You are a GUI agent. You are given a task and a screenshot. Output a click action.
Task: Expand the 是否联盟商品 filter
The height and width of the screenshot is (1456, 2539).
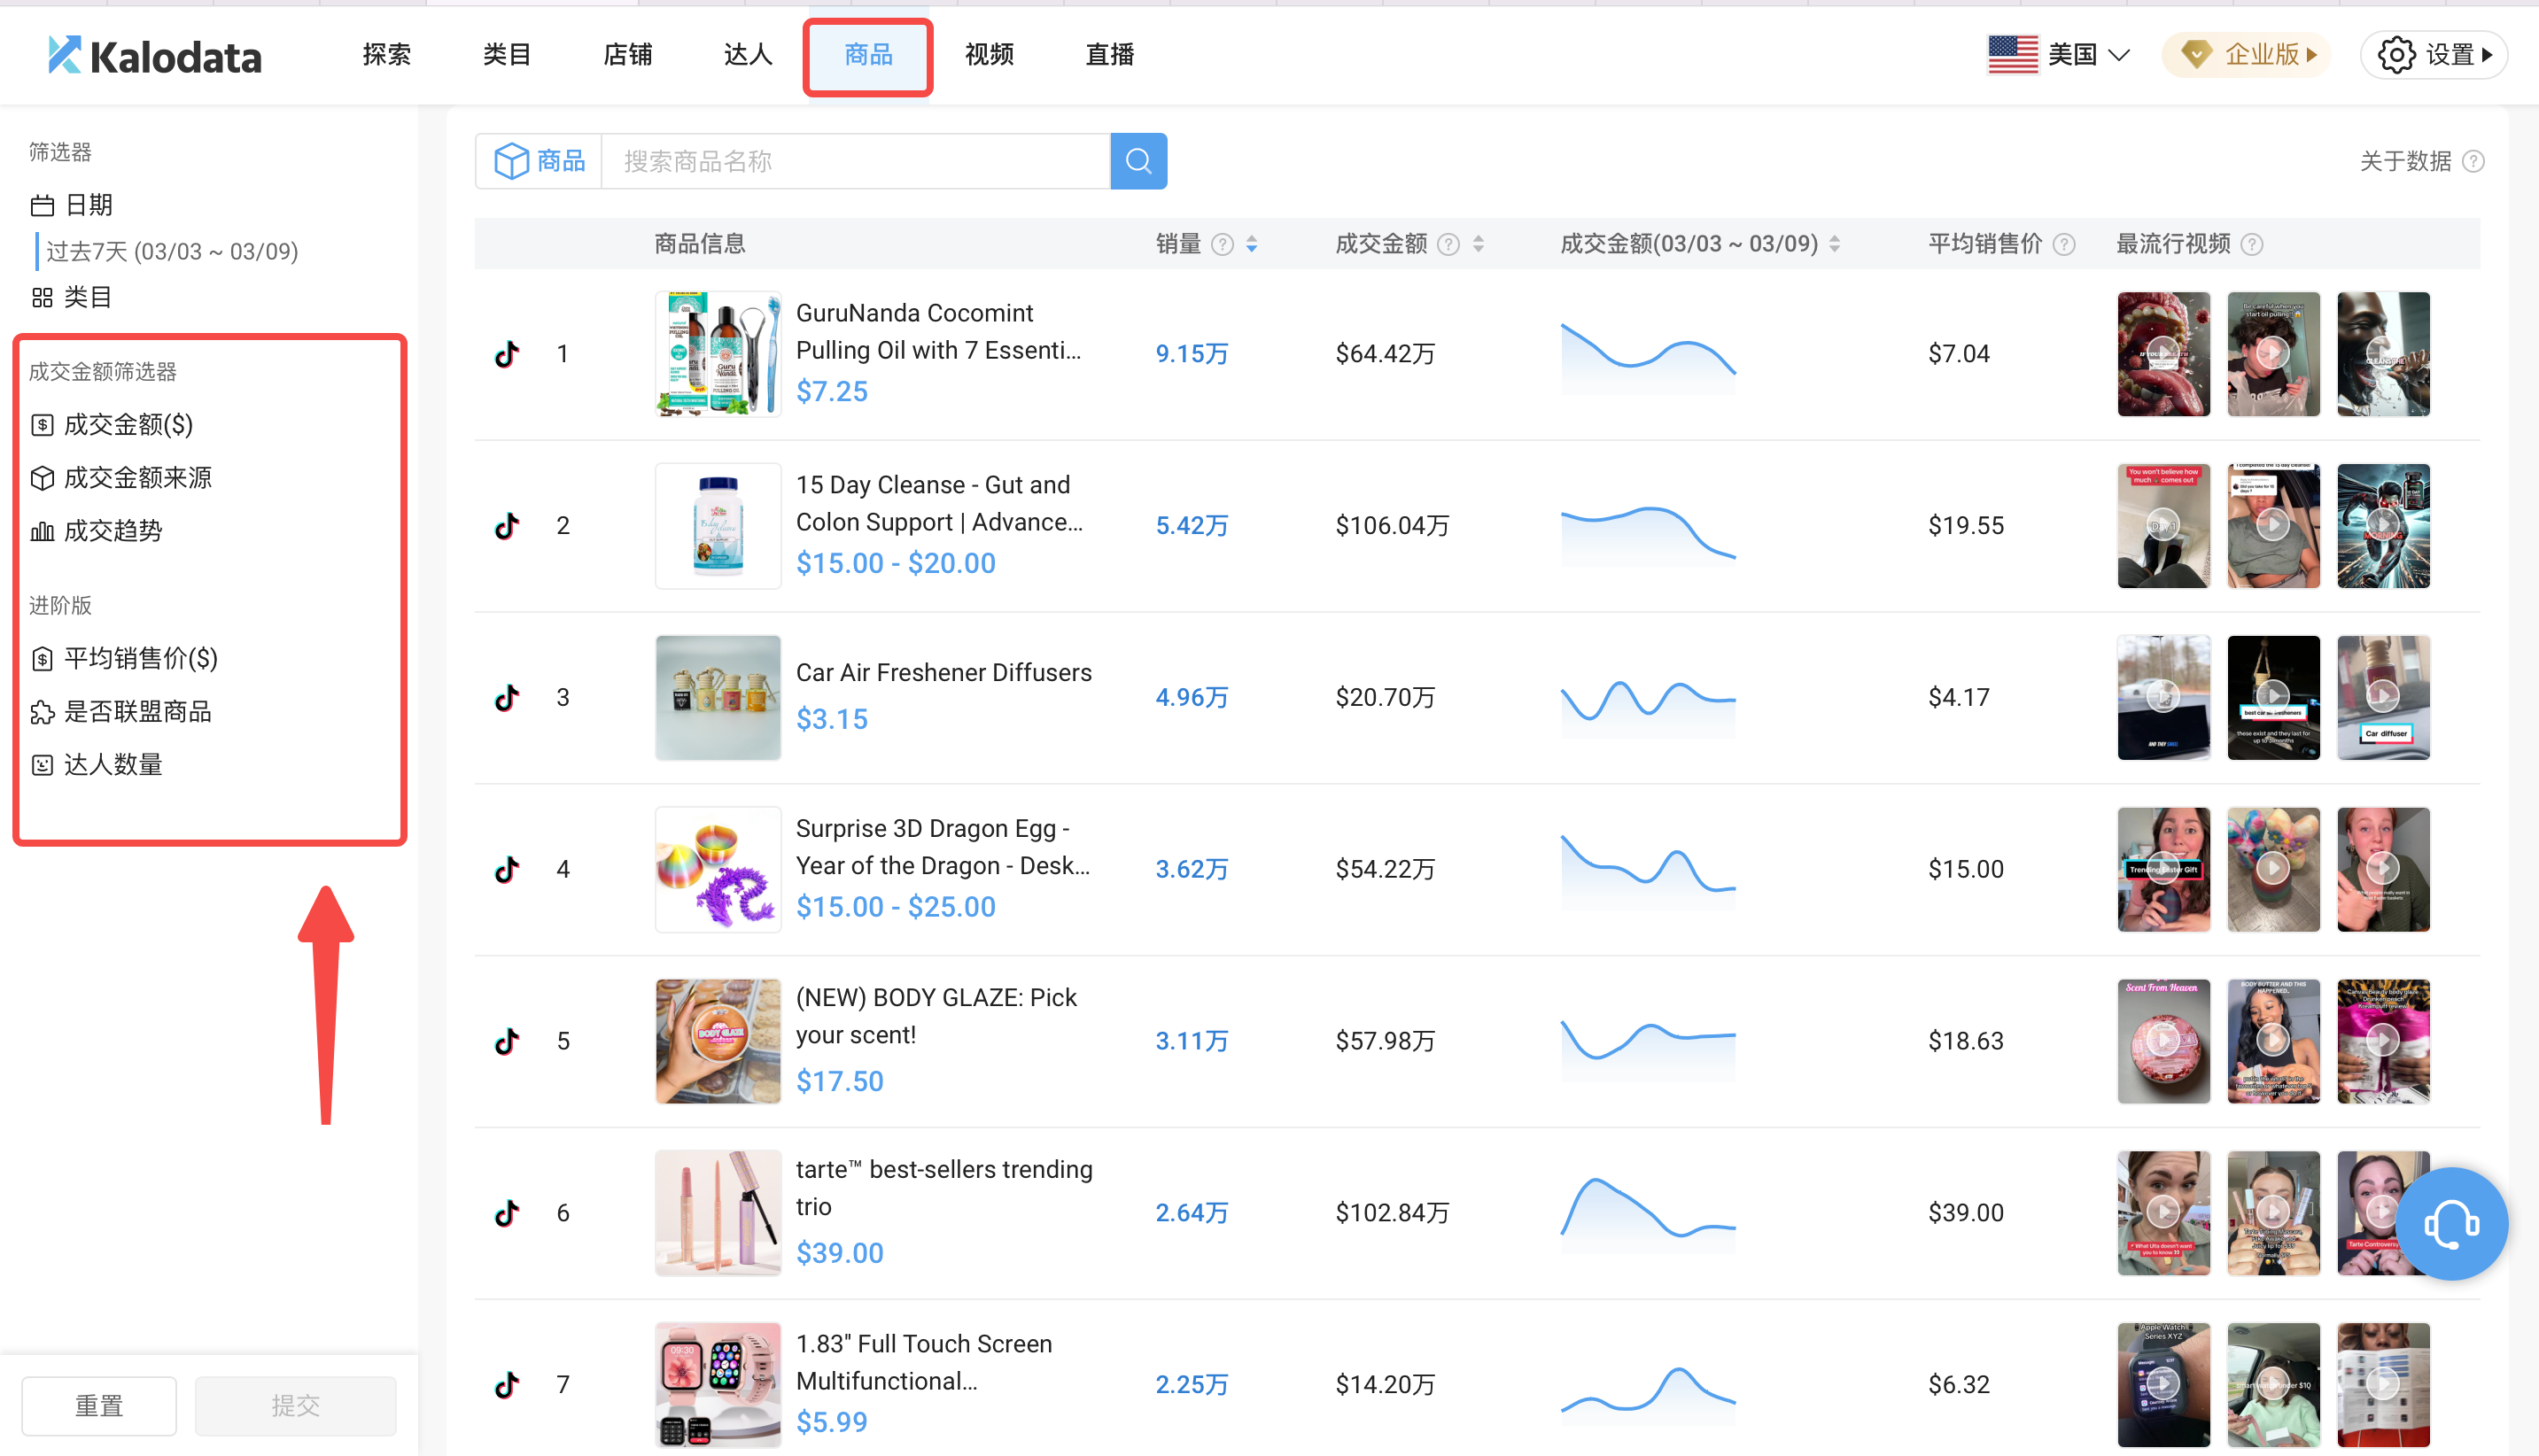click(x=121, y=712)
